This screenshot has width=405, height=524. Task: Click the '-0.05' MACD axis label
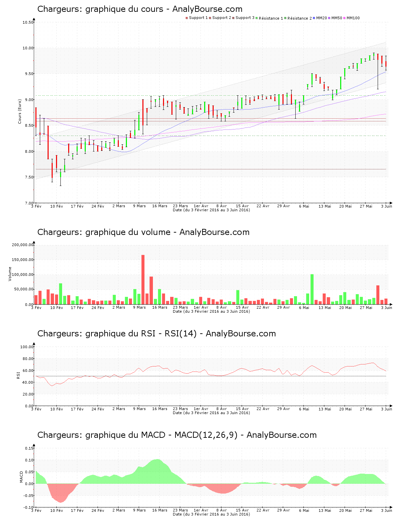tap(29, 496)
